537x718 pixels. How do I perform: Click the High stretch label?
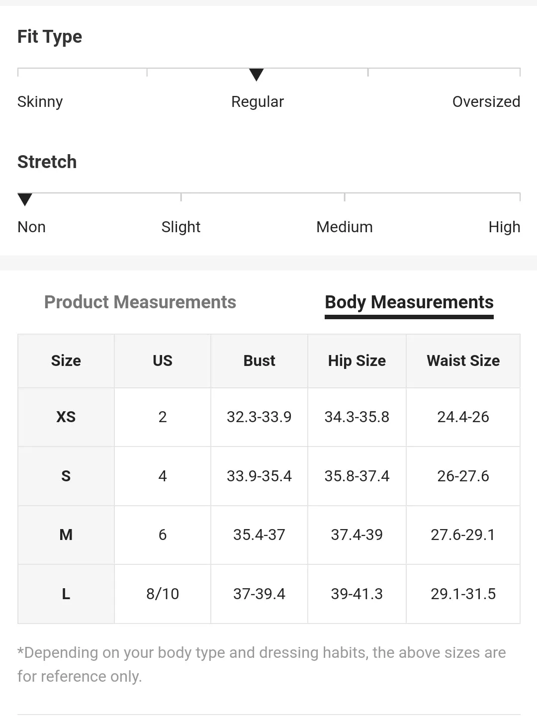tap(504, 227)
